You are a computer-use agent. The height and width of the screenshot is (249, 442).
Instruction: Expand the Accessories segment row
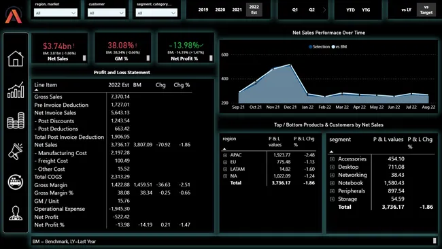pyautogui.click(x=332, y=159)
